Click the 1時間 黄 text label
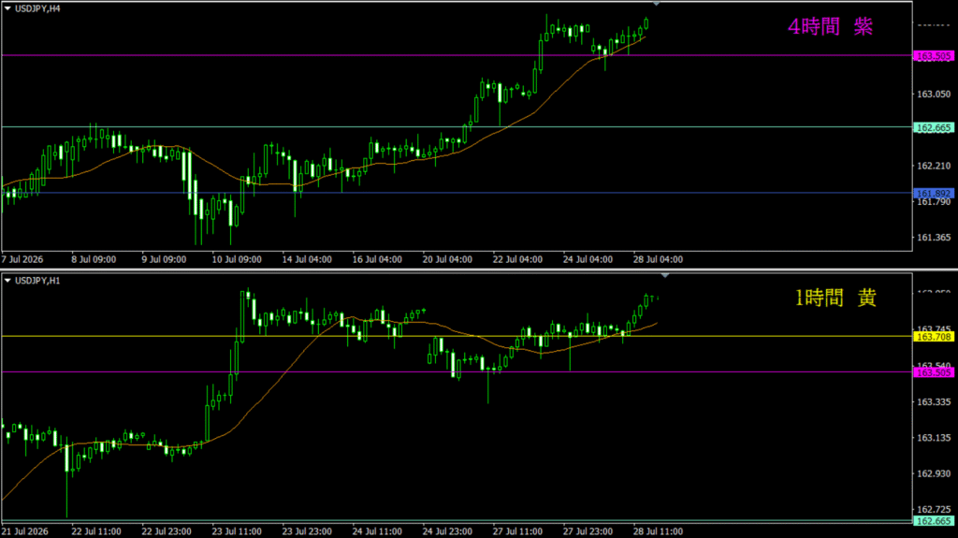 click(835, 298)
